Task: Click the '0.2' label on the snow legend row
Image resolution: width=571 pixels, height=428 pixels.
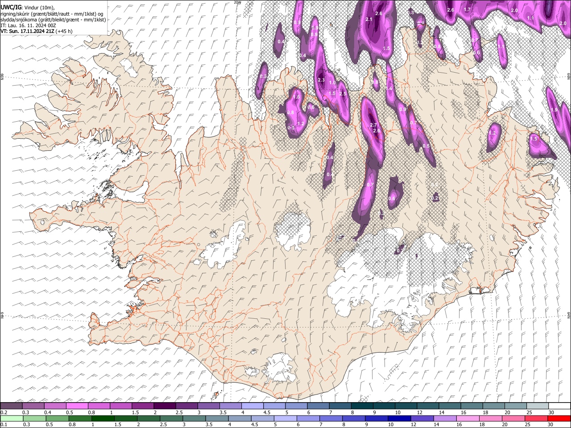Action: pos(4,412)
